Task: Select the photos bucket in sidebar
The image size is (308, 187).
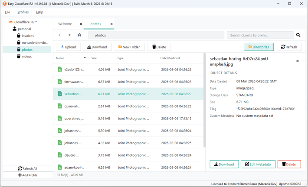Action: pyautogui.click(x=27, y=50)
